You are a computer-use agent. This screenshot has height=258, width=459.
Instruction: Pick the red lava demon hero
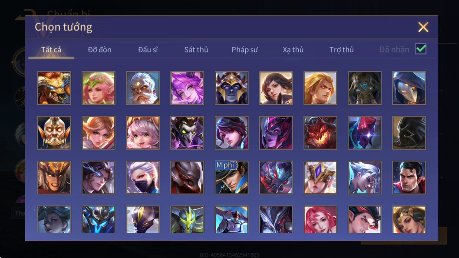(320, 133)
